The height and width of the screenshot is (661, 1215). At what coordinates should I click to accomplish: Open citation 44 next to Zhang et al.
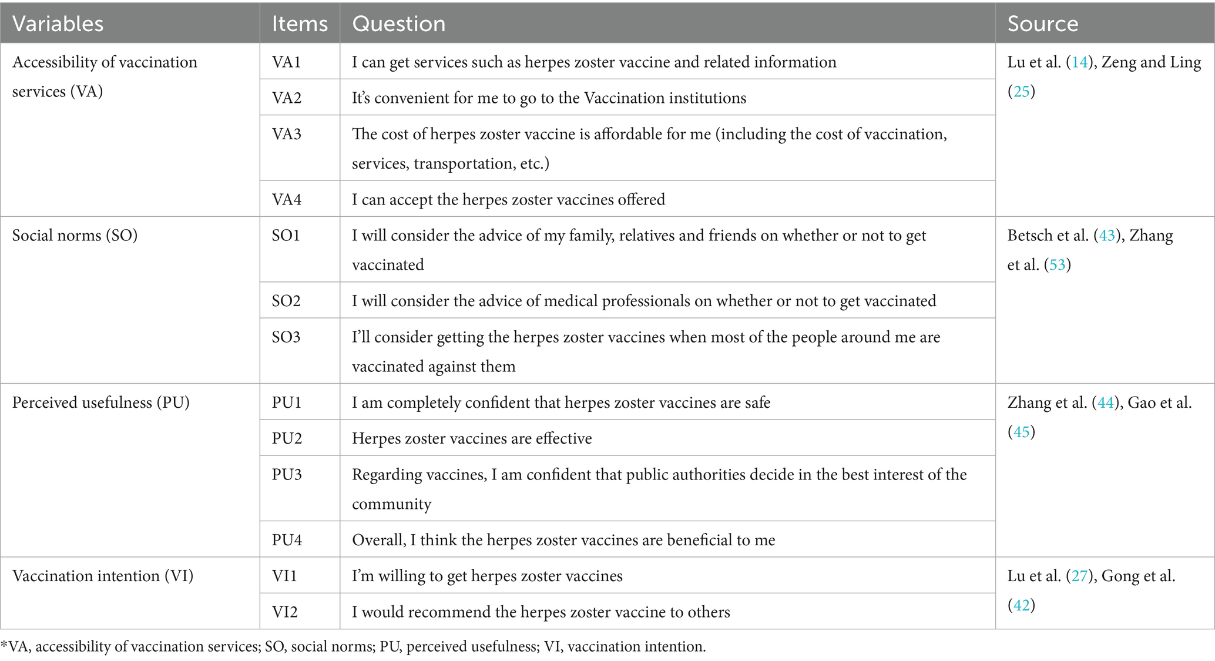(1105, 402)
